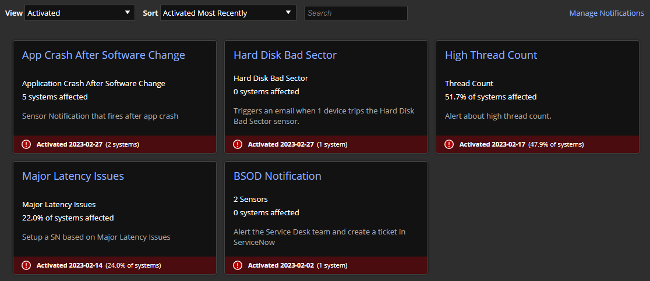The width and height of the screenshot is (650, 281).
Task: Click Activated 2023-02-17 status bar
Action: click(x=537, y=144)
